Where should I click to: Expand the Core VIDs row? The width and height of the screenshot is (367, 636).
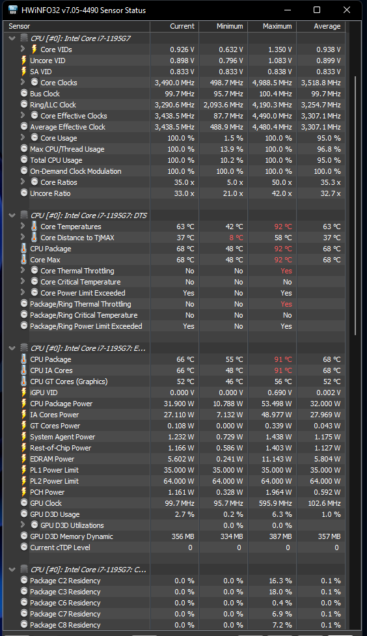(x=23, y=49)
